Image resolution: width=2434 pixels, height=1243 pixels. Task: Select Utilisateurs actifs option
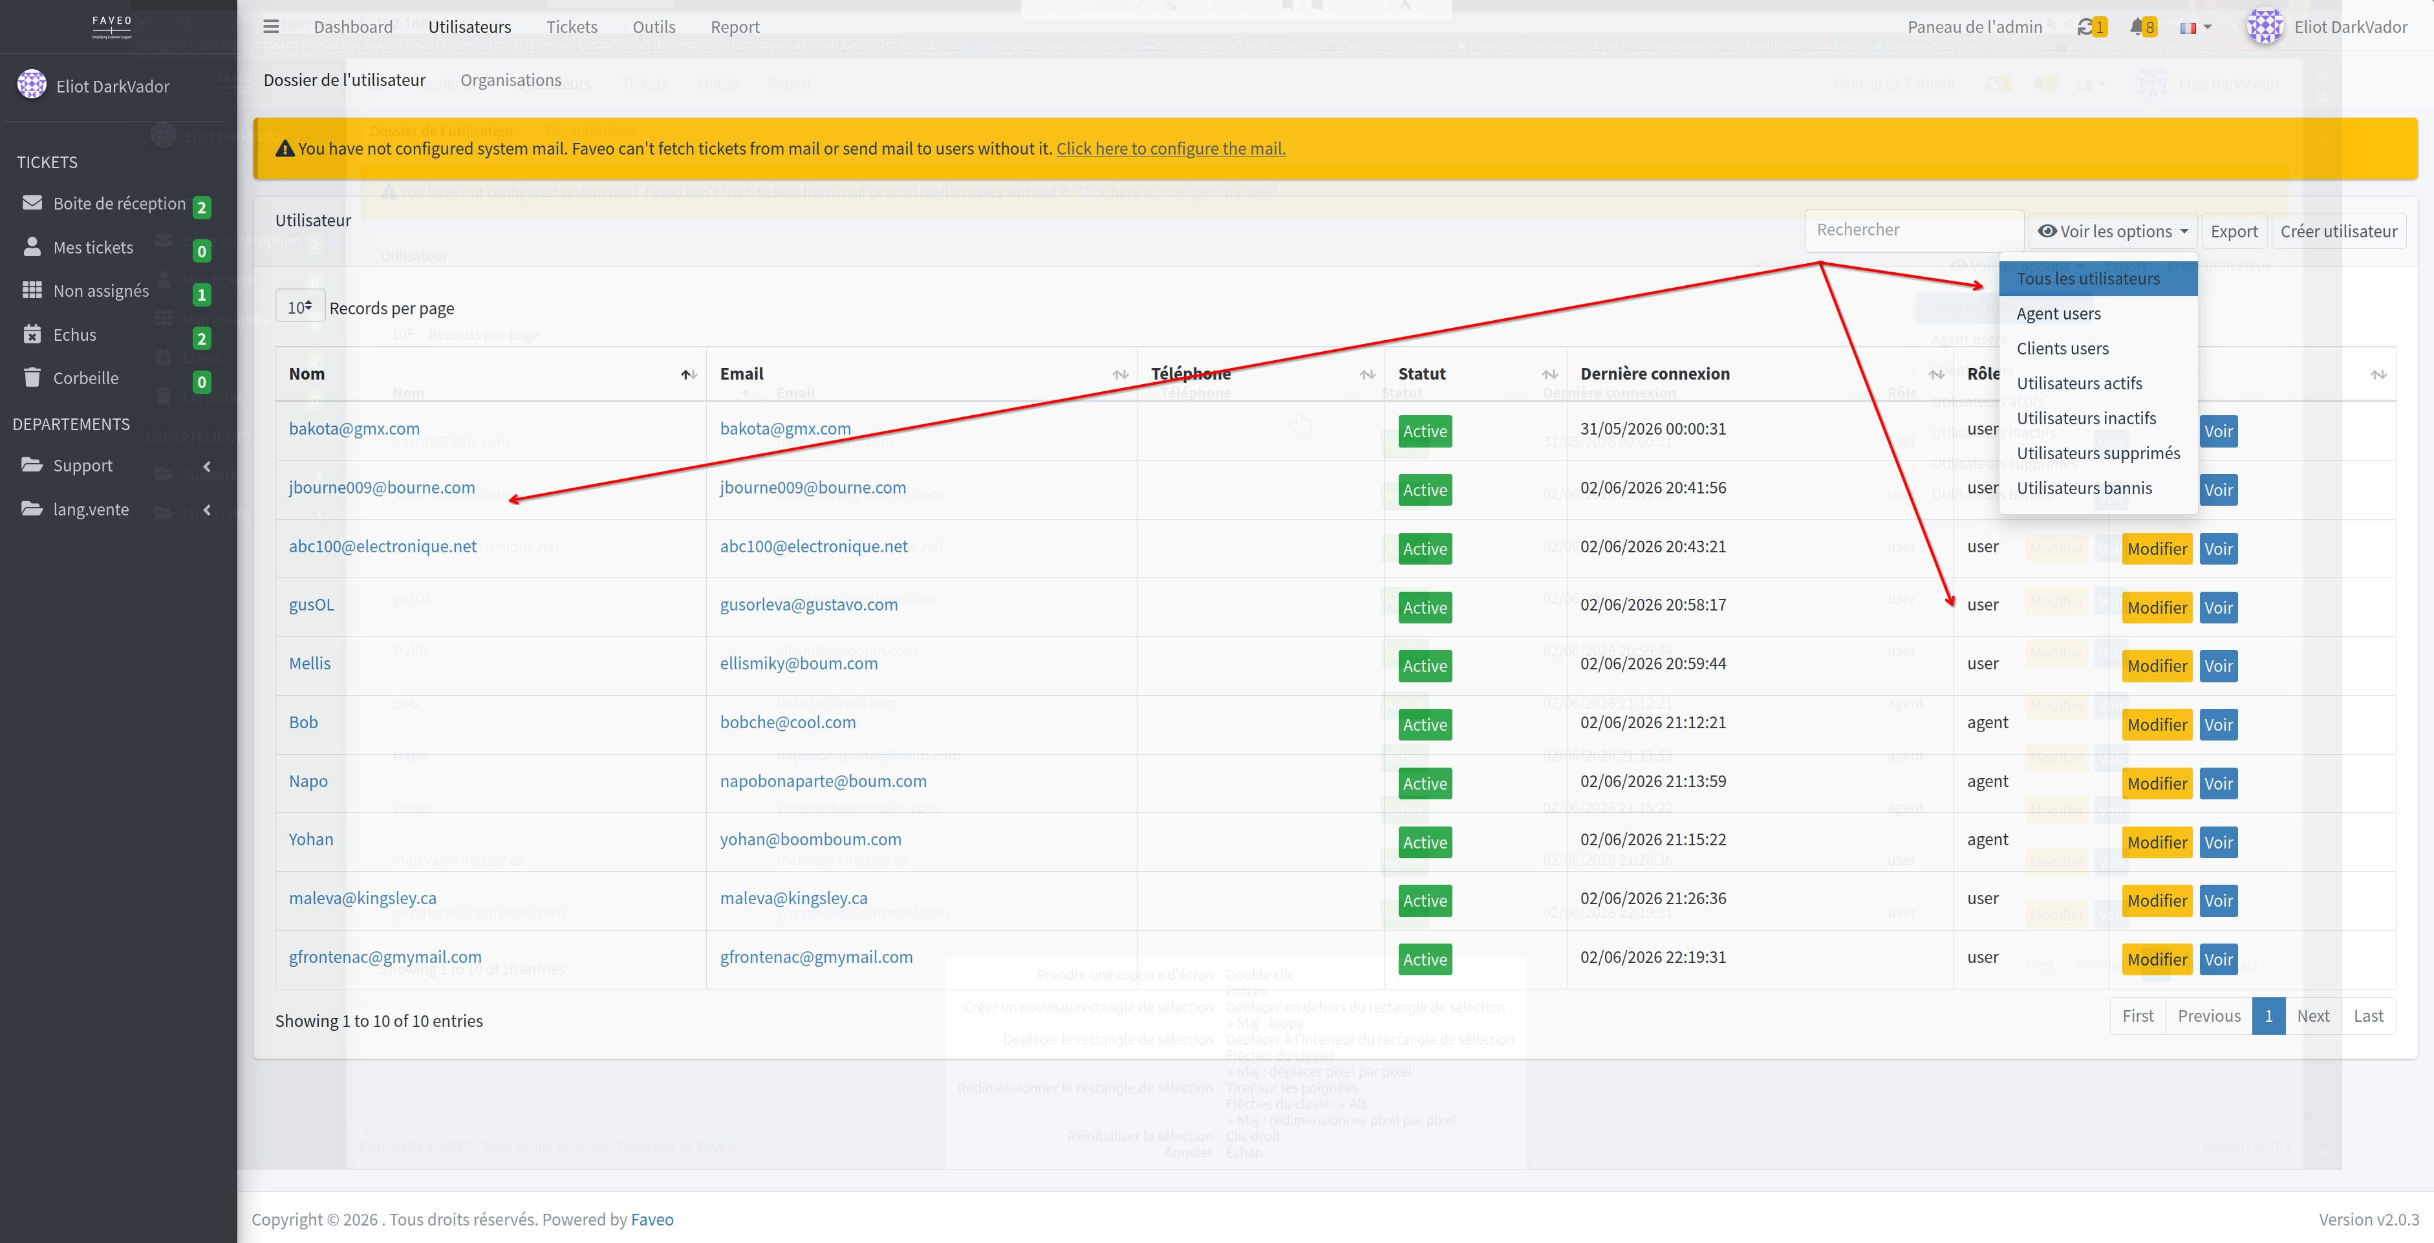[x=2098, y=383]
